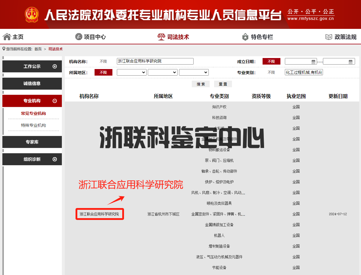Click the 所属地区 column header
Image resolution: width=361 pixels, height=275 pixels.
[163, 96]
